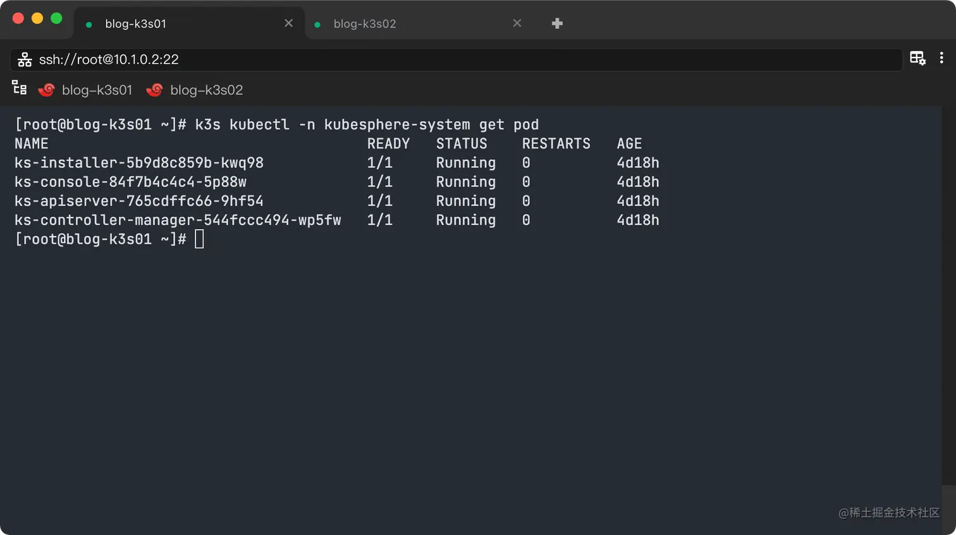The height and width of the screenshot is (535, 956).
Task: Click the network icon in address bar
Action: click(x=25, y=59)
